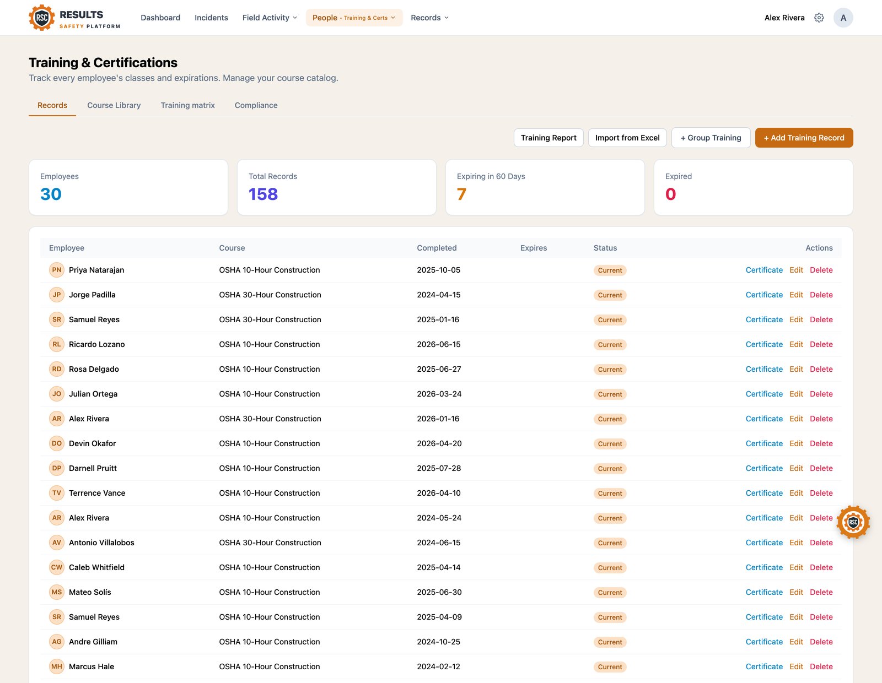Click the Expiring in 60 Days card
This screenshot has width=882, height=683.
click(545, 187)
